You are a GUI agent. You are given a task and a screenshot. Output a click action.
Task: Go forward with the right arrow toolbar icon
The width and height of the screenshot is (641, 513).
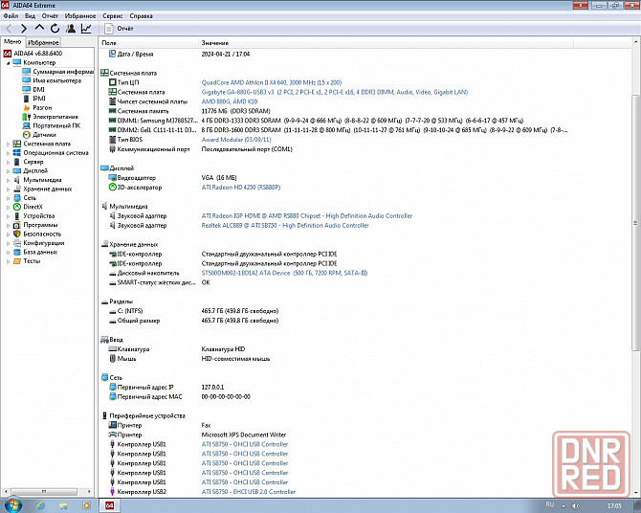(x=24, y=28)
